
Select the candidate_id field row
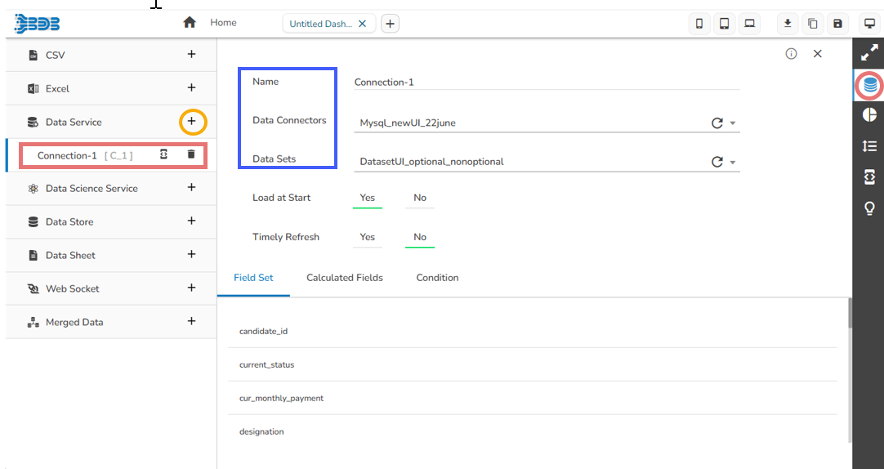click(x=263, y=331)
